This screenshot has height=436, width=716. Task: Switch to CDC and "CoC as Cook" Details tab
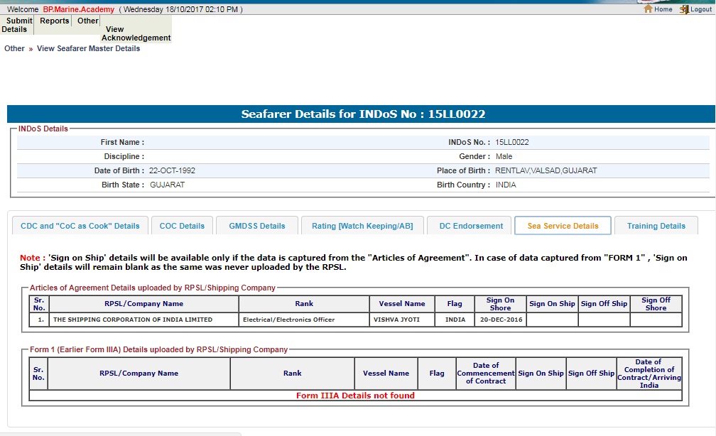coord(80,226)
